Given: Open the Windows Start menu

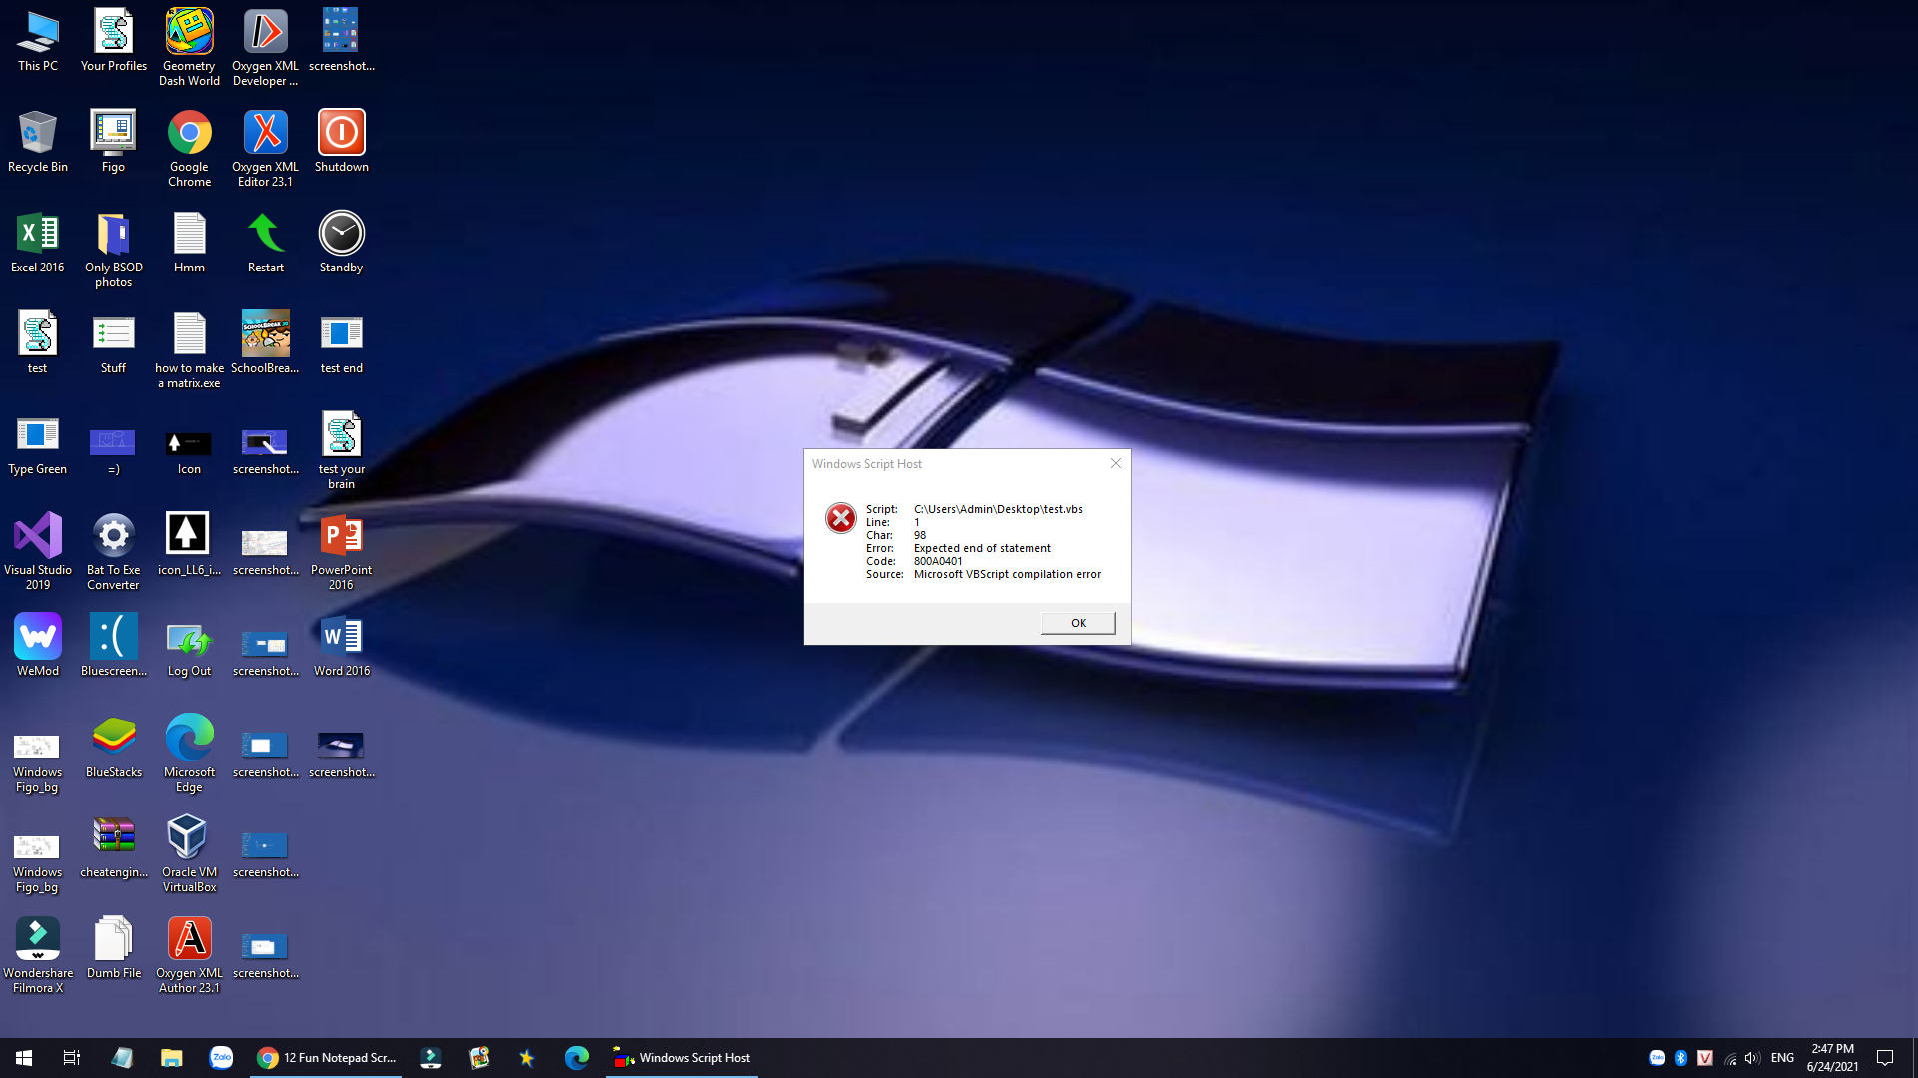Looking at the screenshot, I should [x=24, y=1058].
